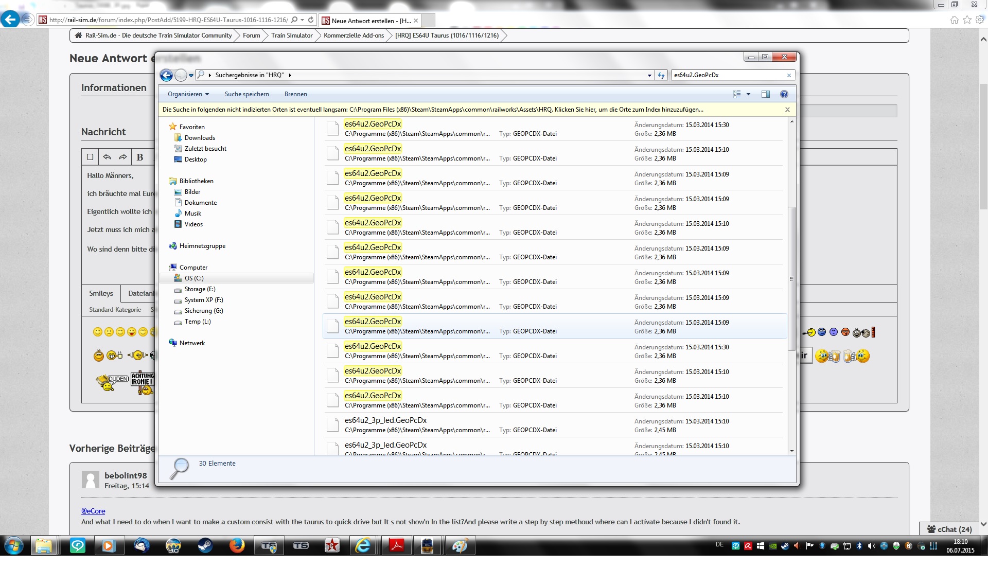Click the undo arrow in the editor toolbar
988x568 pixels.
coord(107,157)
